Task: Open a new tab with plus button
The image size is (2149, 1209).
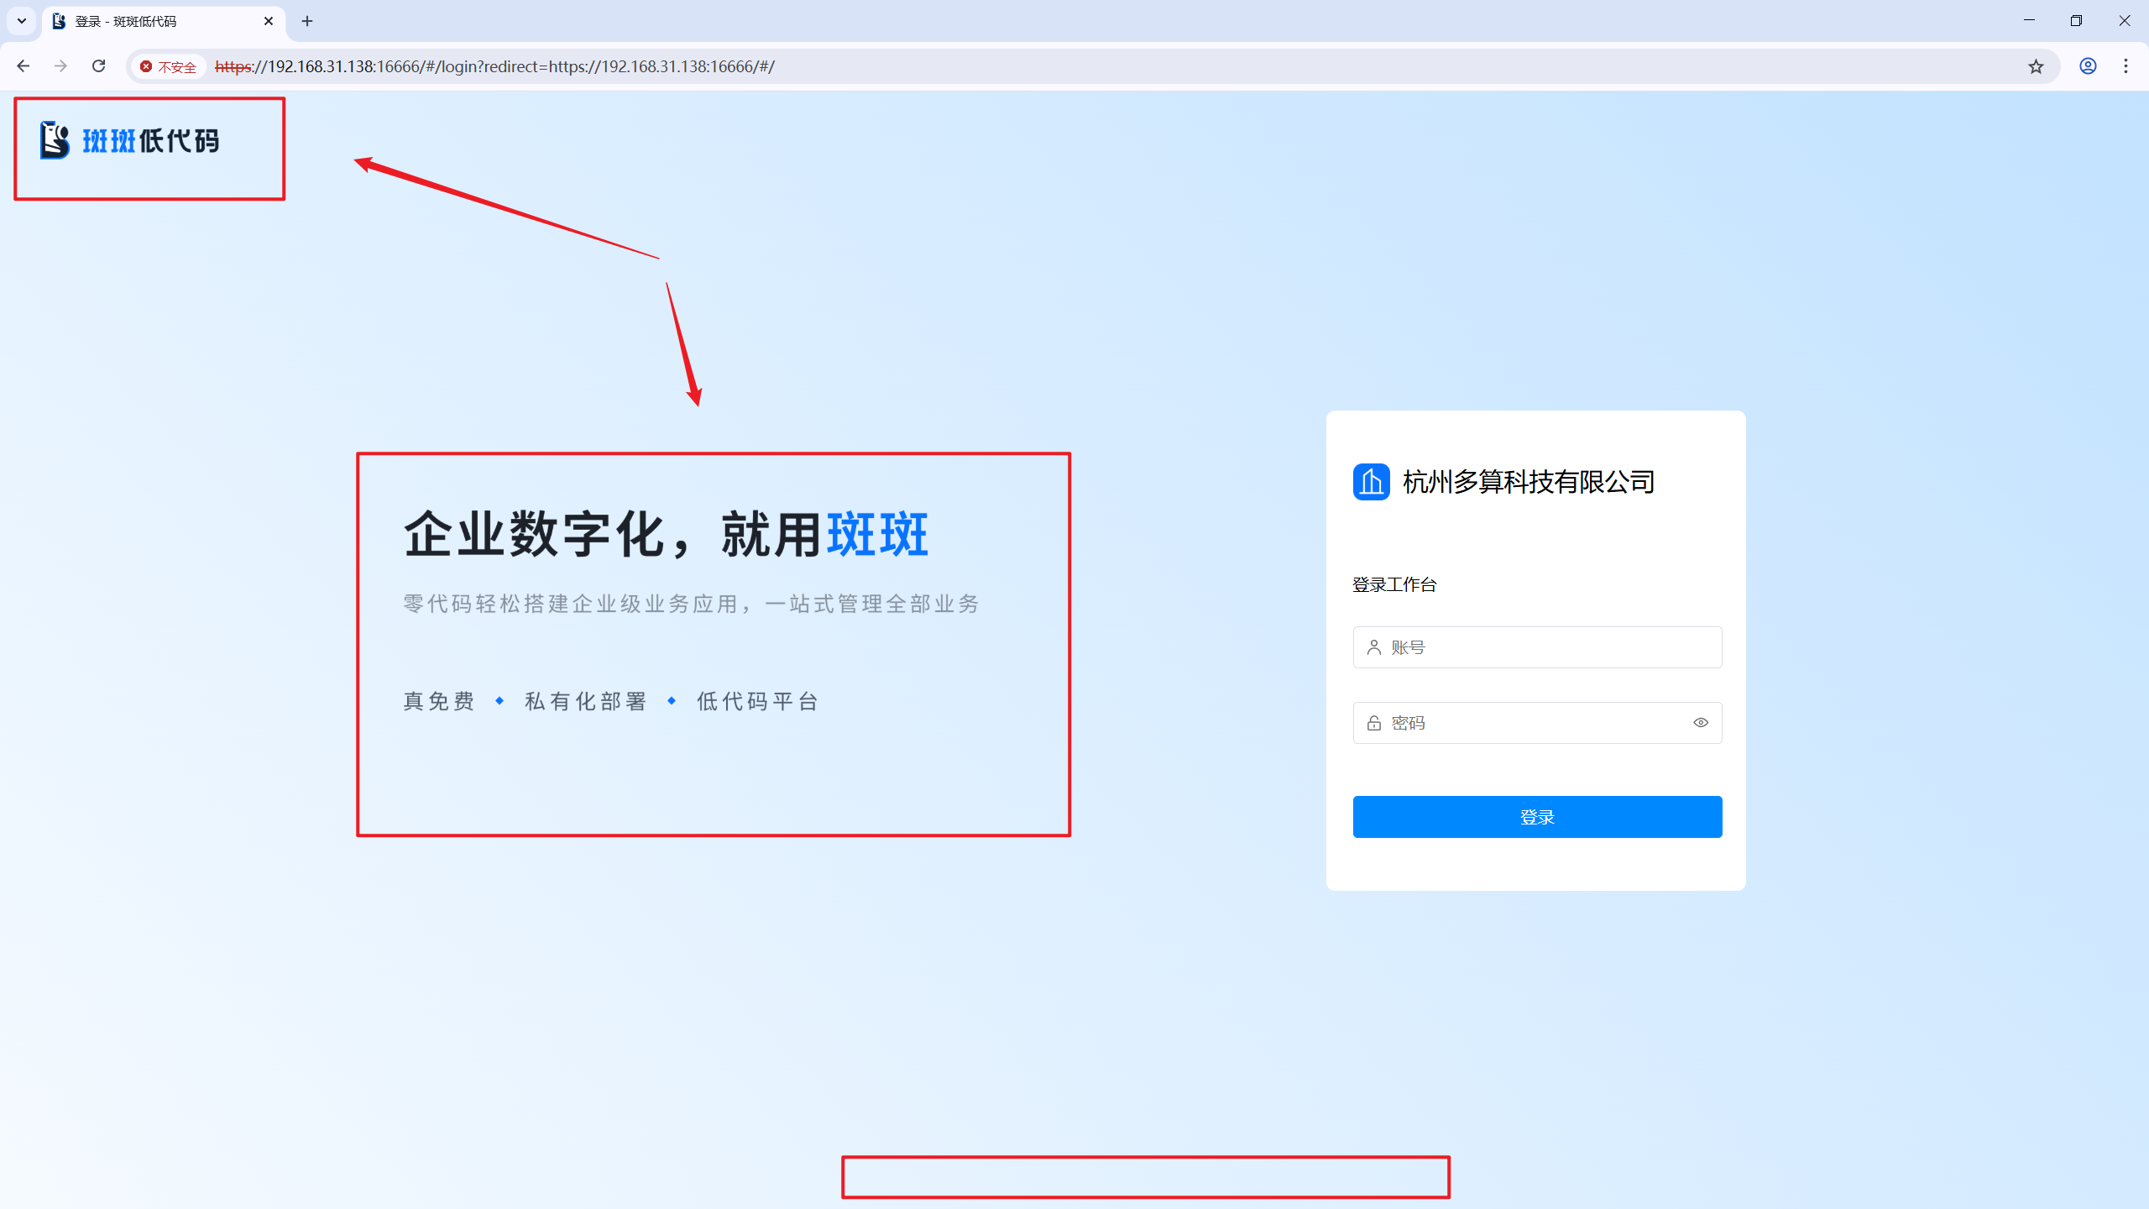Action: click(x=307, y=21)
